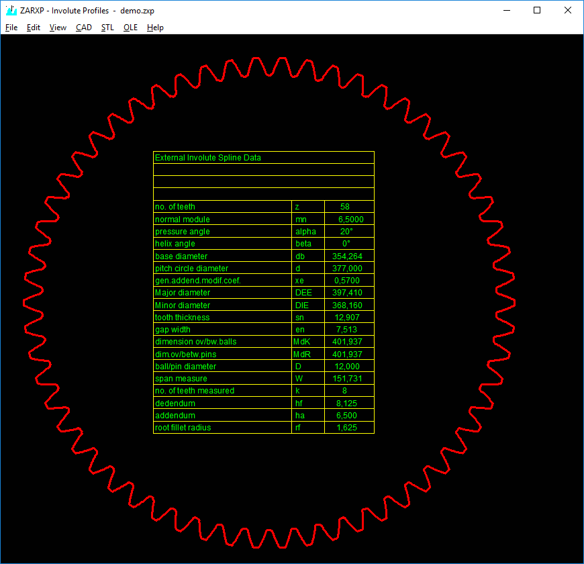Select the Major diameter value 397,410
The width and height of the screenshot is (584, 564).
pyautogui.click(x=346, y=293)
